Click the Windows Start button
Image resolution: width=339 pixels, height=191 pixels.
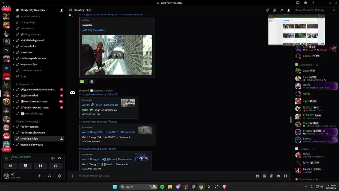point(115,187)
